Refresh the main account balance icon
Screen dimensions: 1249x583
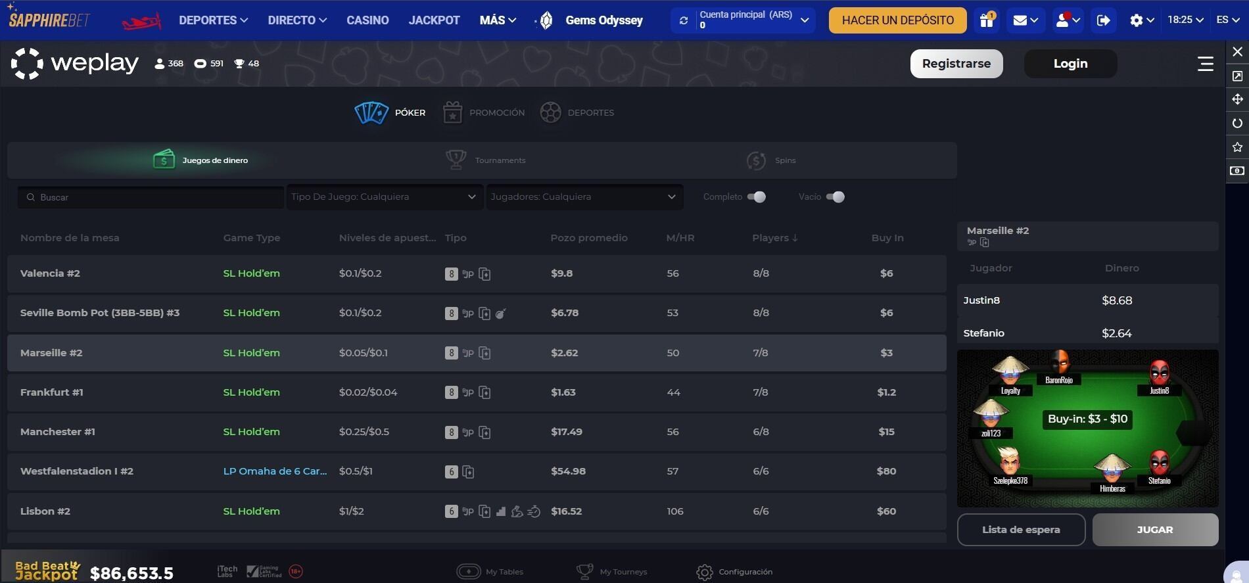(x=684, y=20)
